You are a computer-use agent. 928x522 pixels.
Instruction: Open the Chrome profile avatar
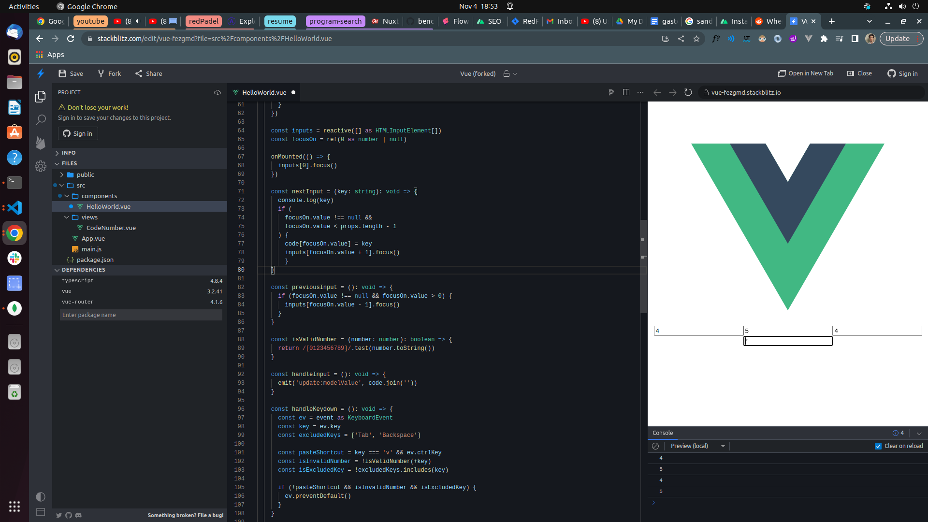point(870,39)
